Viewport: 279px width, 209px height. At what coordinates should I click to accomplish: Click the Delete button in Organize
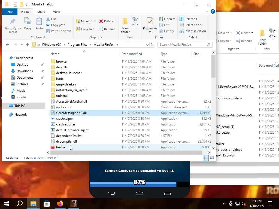pyautogui.click(x=106, y=21)
